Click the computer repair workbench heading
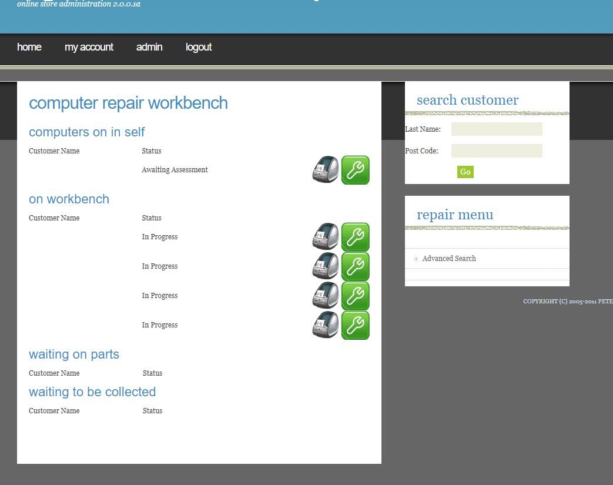613x485 pixels. pos(128,103)
